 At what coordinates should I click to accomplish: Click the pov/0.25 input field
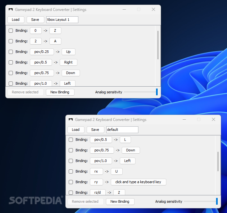[42, 52]
